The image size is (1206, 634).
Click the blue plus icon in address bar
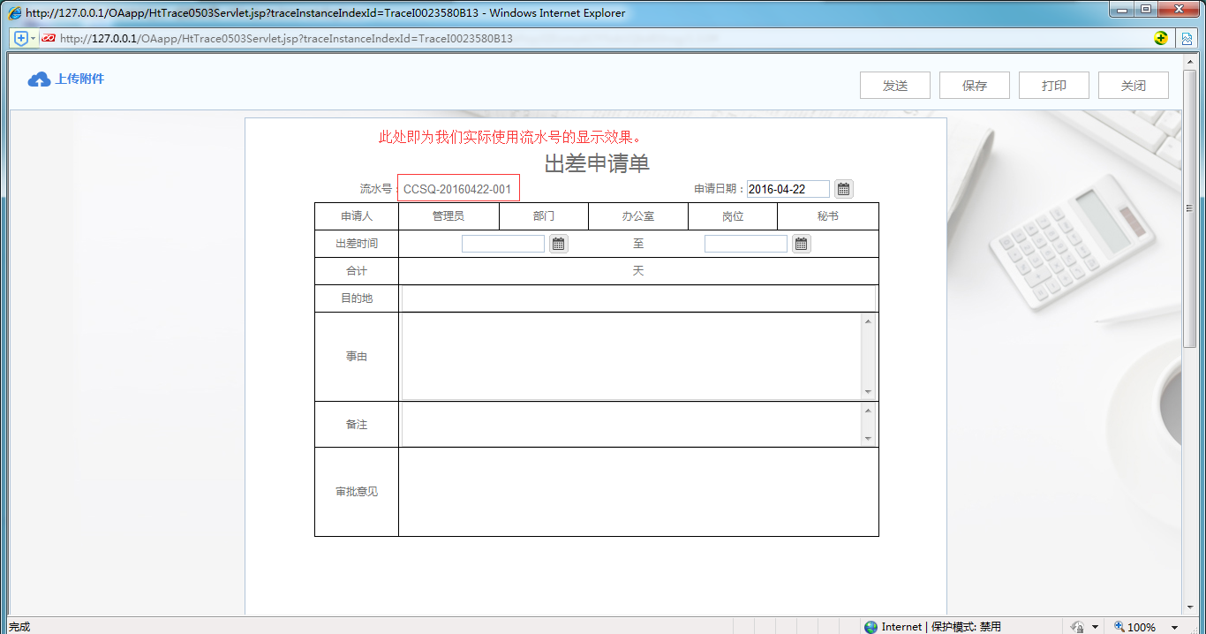click(x=21, y=38)
